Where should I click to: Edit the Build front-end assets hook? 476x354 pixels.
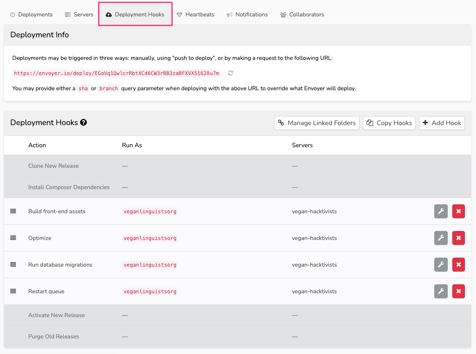(x=441, y=211)
